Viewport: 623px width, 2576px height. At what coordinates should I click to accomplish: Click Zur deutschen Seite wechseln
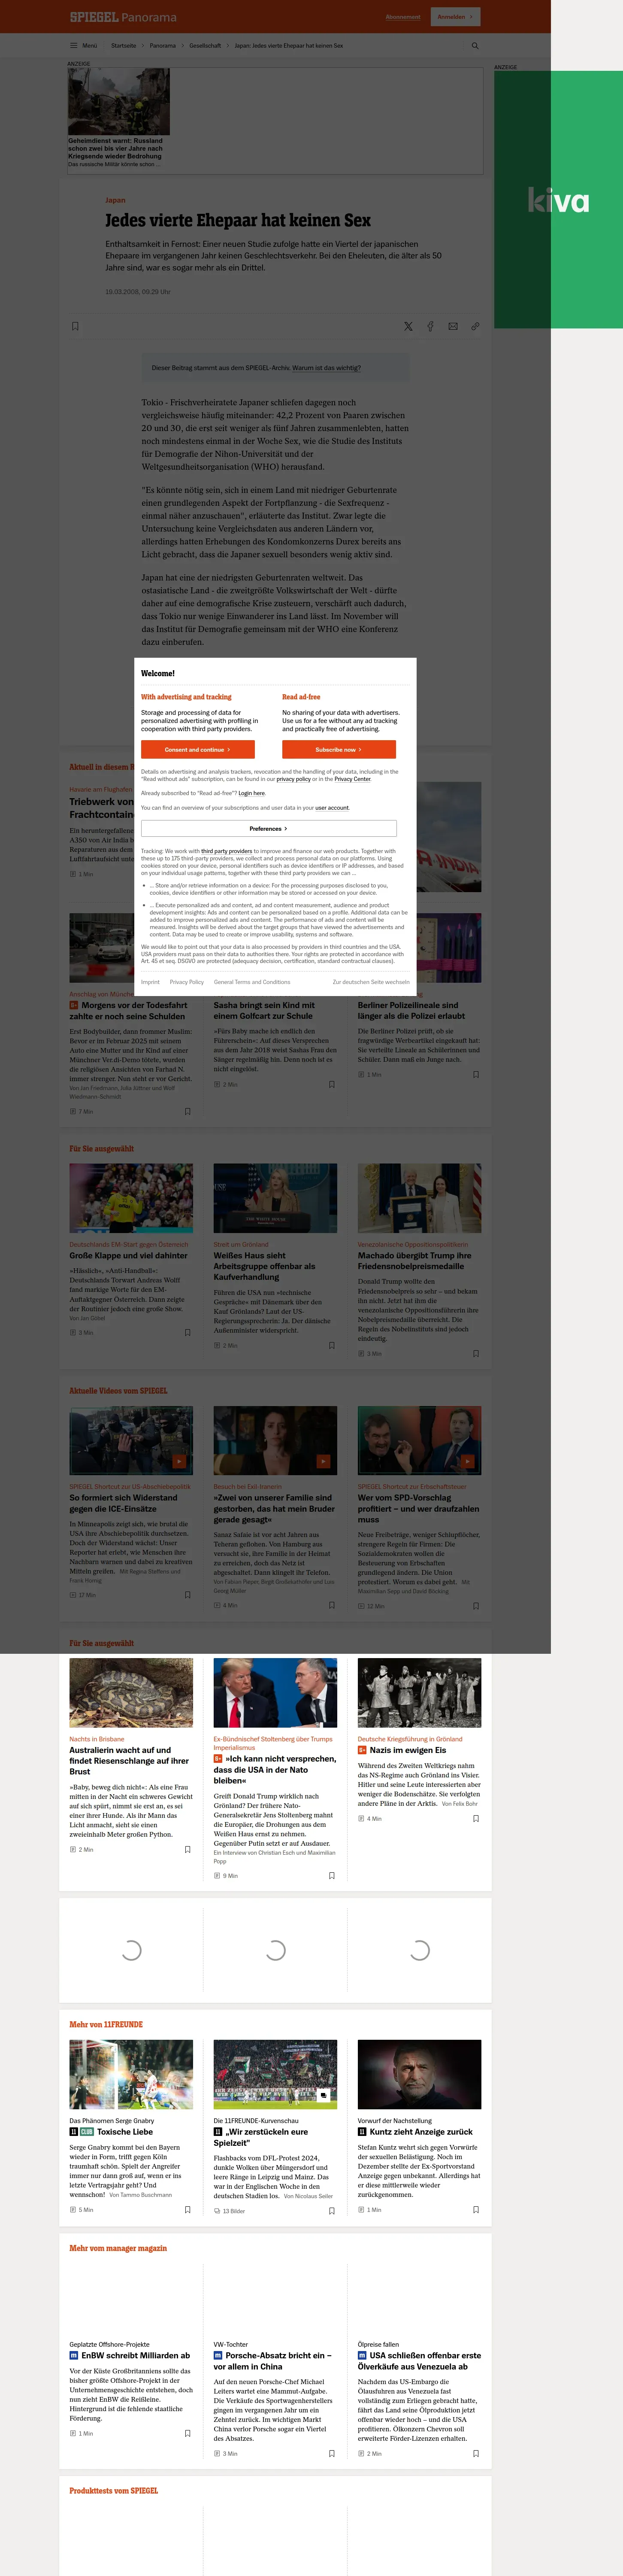(x=371, y=982)
